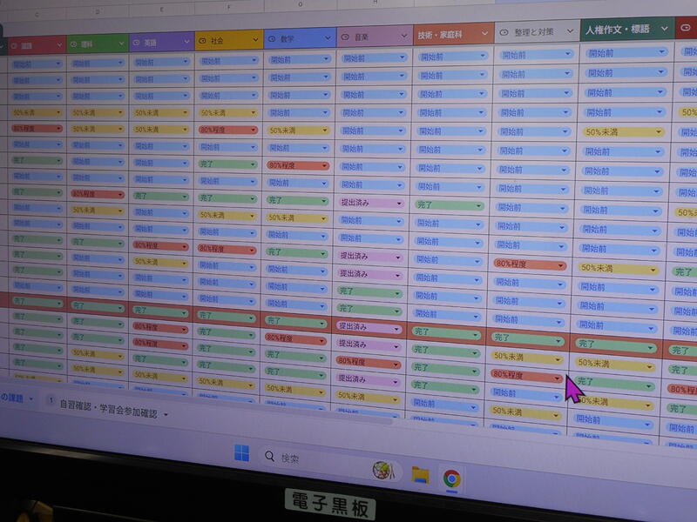The height and width of the screenshot is (522, 697).
Task: Open topmost 提出済み dropdown in 音楽 column
Action: coord(396,203)
